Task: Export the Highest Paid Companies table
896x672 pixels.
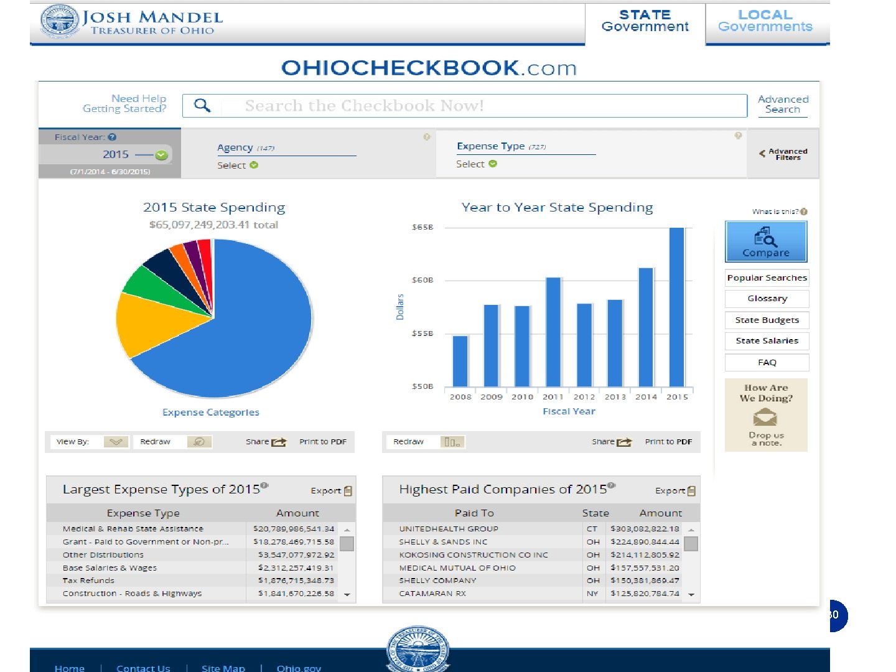Action: [x=676, y=491]
